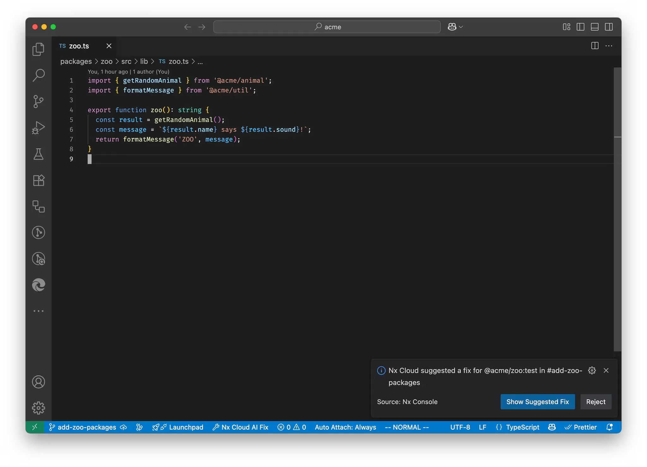Open the Explorer view in activity bar
This screenshot has width=647, height=467.
point(39,49)
